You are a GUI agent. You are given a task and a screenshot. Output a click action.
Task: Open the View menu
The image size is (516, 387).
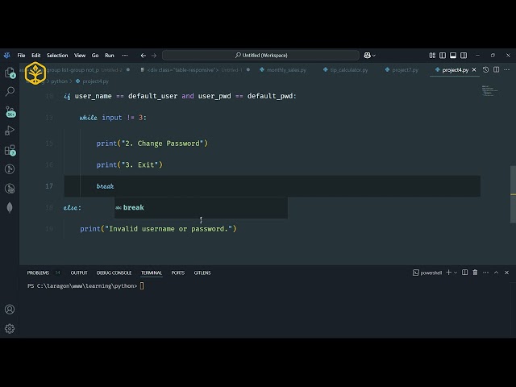click(80, 56)
